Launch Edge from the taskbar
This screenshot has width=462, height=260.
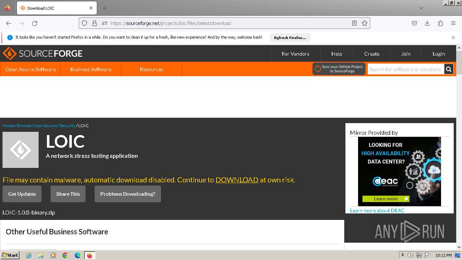[78, 255]
